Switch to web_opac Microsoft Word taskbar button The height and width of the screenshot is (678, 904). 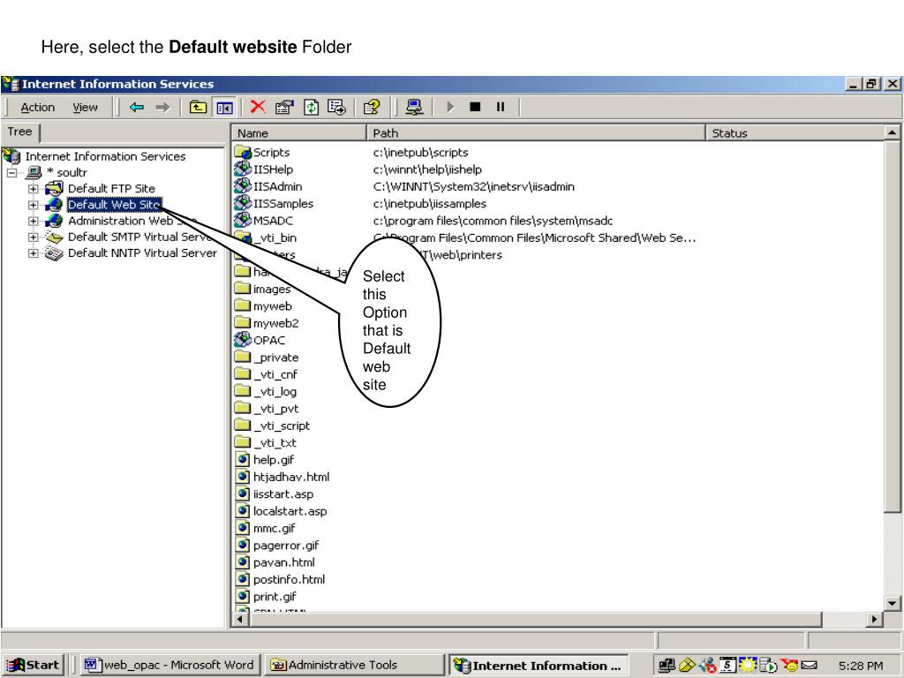click(x=169, y=665)
